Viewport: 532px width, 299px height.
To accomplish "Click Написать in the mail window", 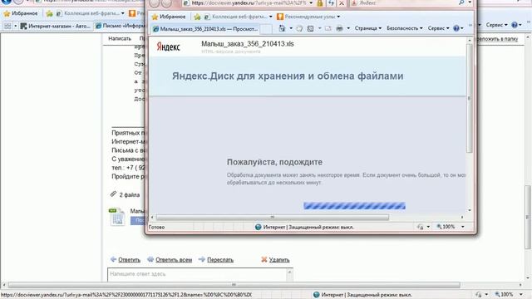I will [x=120, y=39].
